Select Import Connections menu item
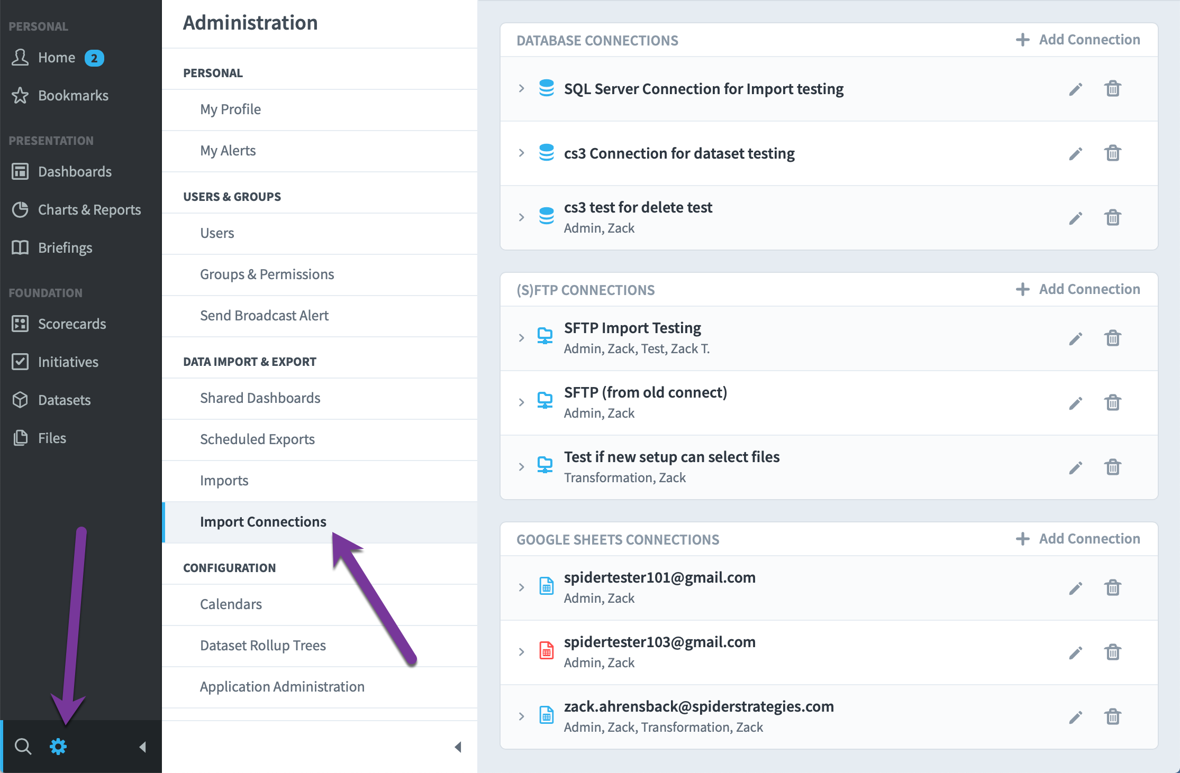 pos(320,522)
